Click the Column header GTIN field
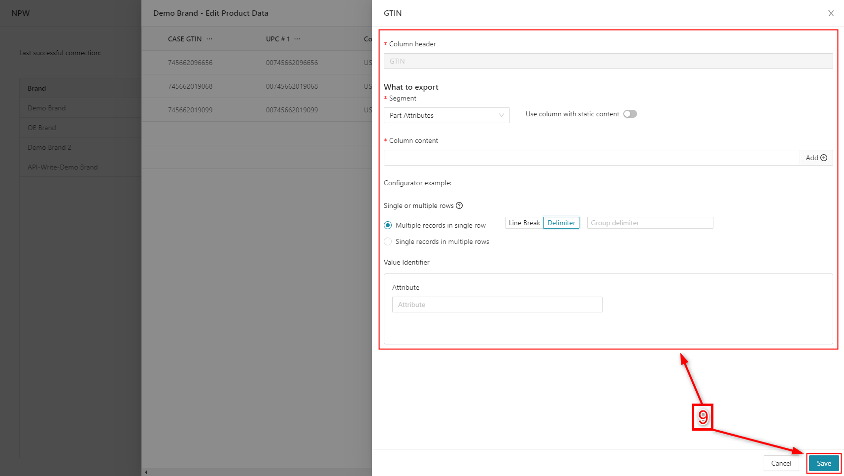Screen dimensions: 844x476 tap(608, 61)
